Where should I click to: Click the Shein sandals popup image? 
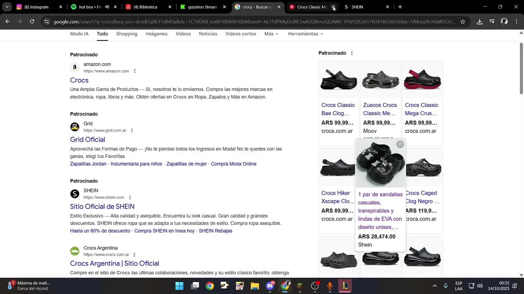click(380, 163)
